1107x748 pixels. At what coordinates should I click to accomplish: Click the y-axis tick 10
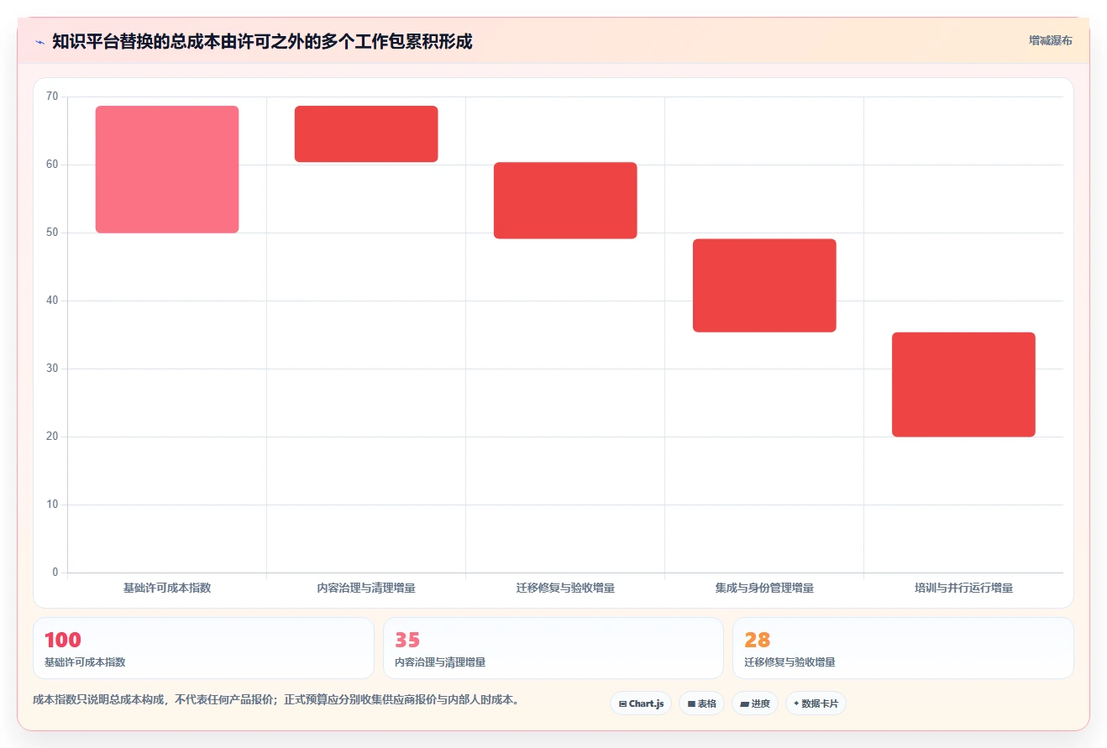52,505
